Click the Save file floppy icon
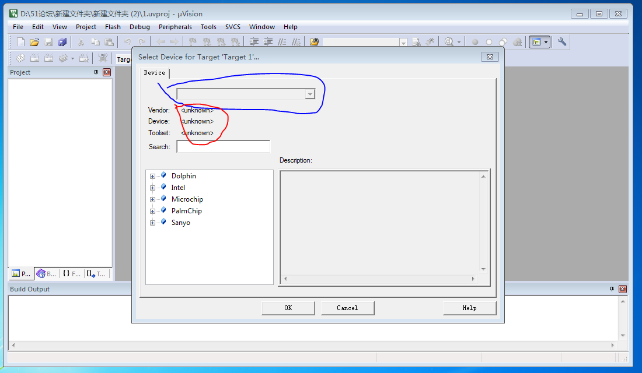The image size is (642, 373). [48, 42]
